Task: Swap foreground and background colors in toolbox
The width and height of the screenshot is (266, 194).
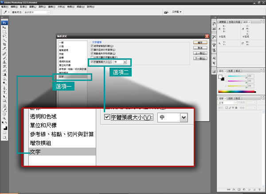Action: (x=6, y=122)
